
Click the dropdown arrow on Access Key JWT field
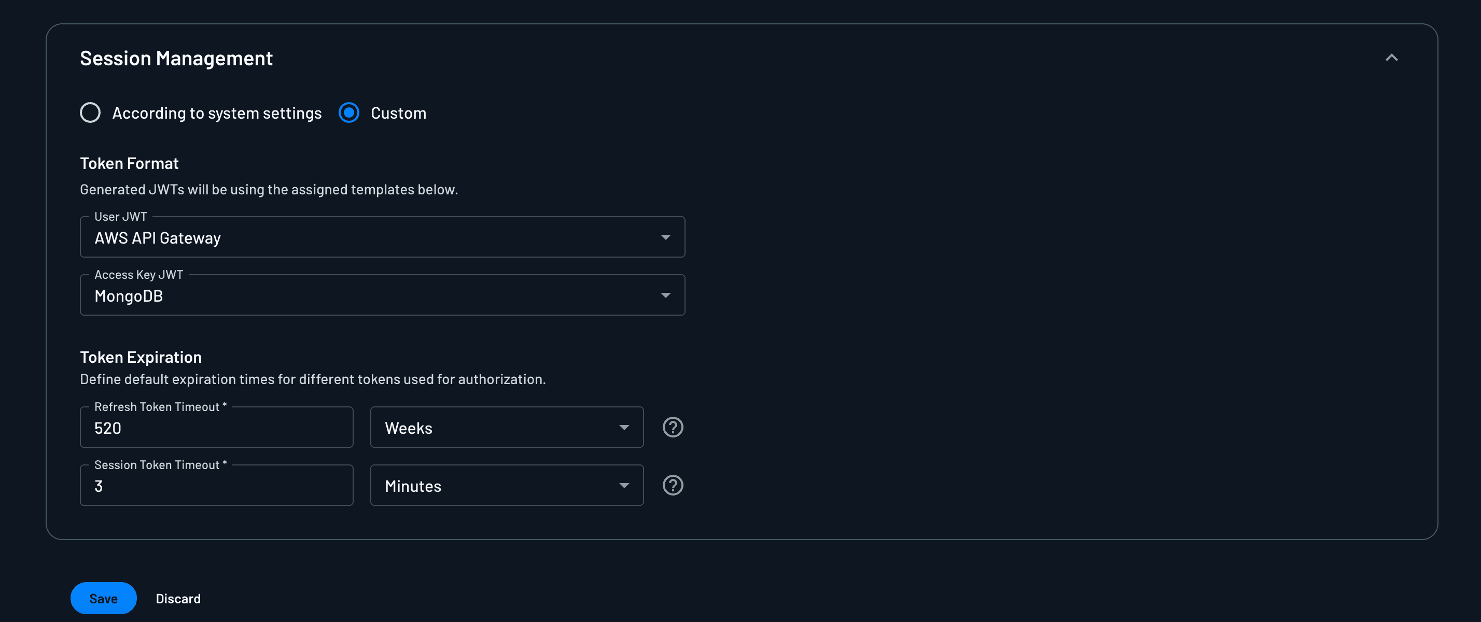[665, 295]
